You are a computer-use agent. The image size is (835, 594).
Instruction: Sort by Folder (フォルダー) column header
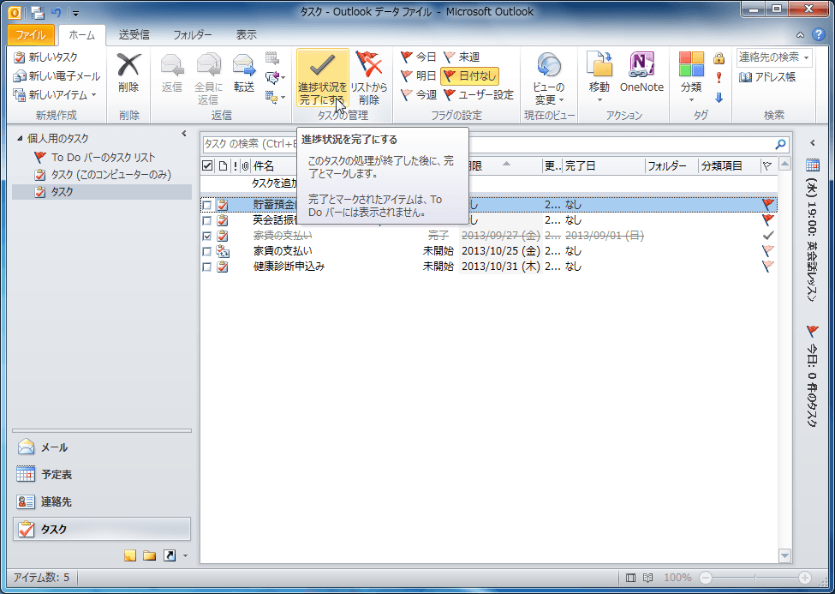(x=671, y=166)
